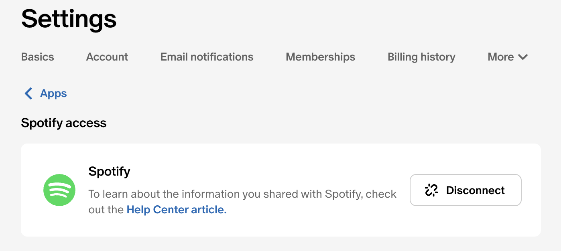
Task: Click the green Spotify logo
Action: click(x=59, y=190)
